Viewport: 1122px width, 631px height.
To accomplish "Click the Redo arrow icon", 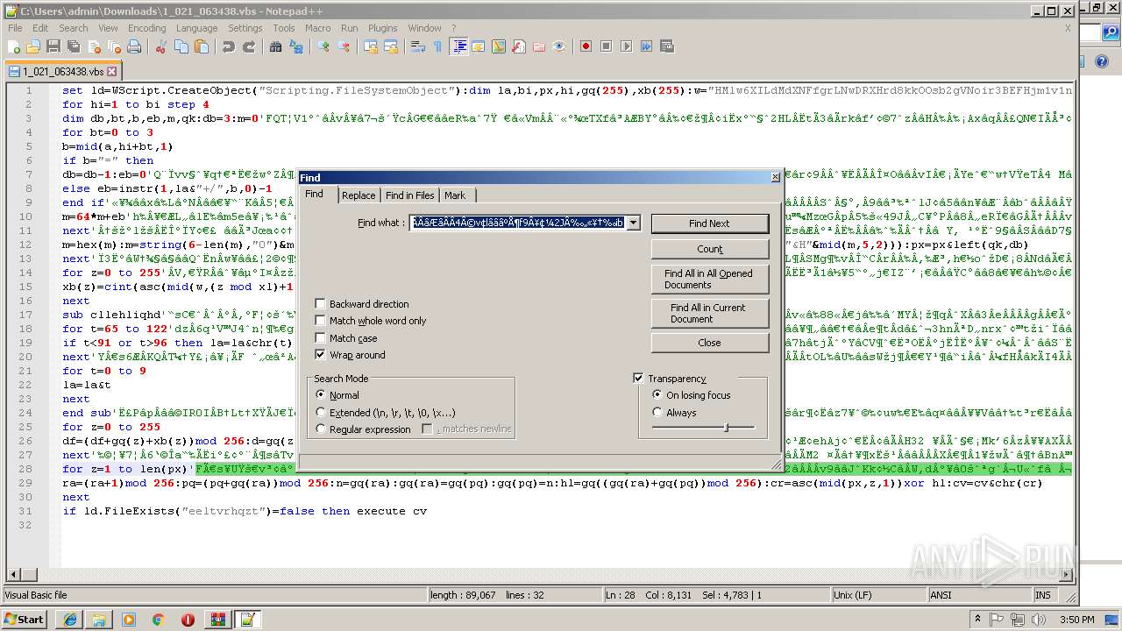I will click(249, 46).
